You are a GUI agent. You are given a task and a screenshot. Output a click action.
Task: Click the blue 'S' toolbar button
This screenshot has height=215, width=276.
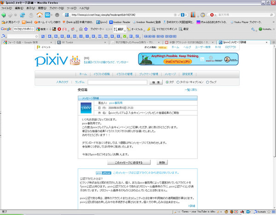pos(118,36)
